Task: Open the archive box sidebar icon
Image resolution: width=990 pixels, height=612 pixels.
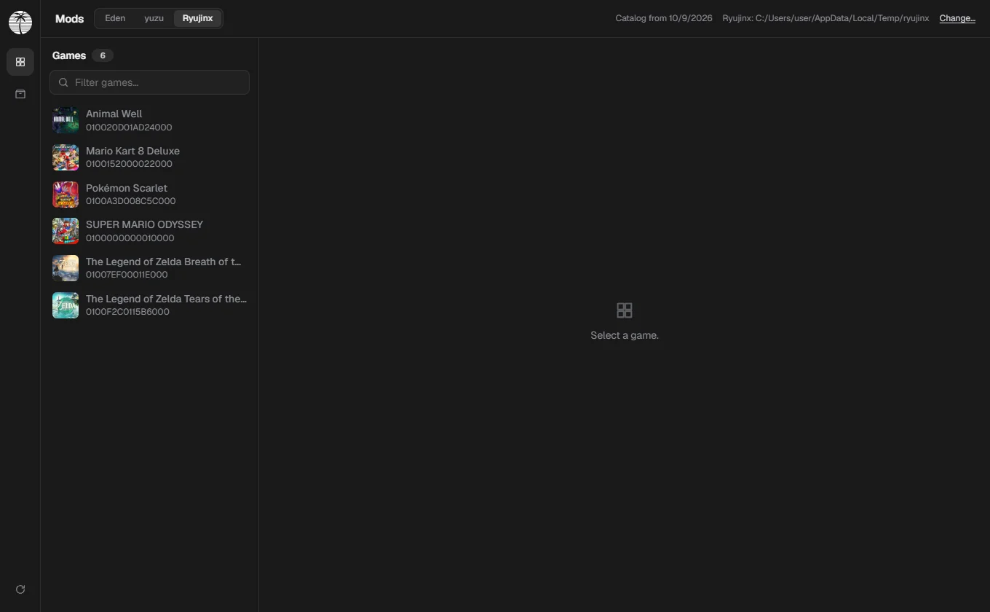Action: click(20, 94)
